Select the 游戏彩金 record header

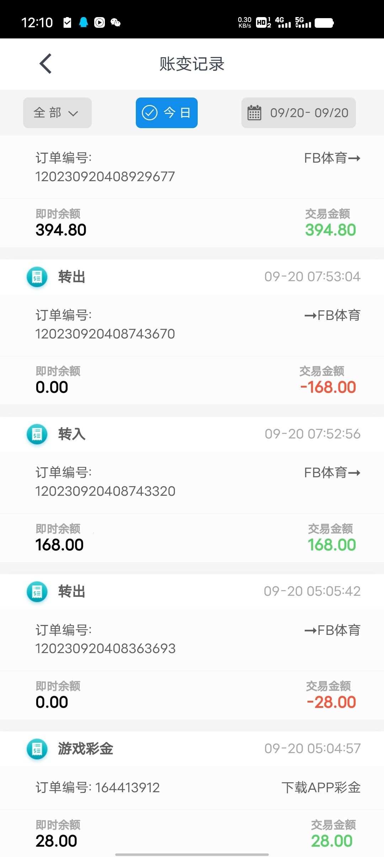pyautogui.click(x=192, y=749)
